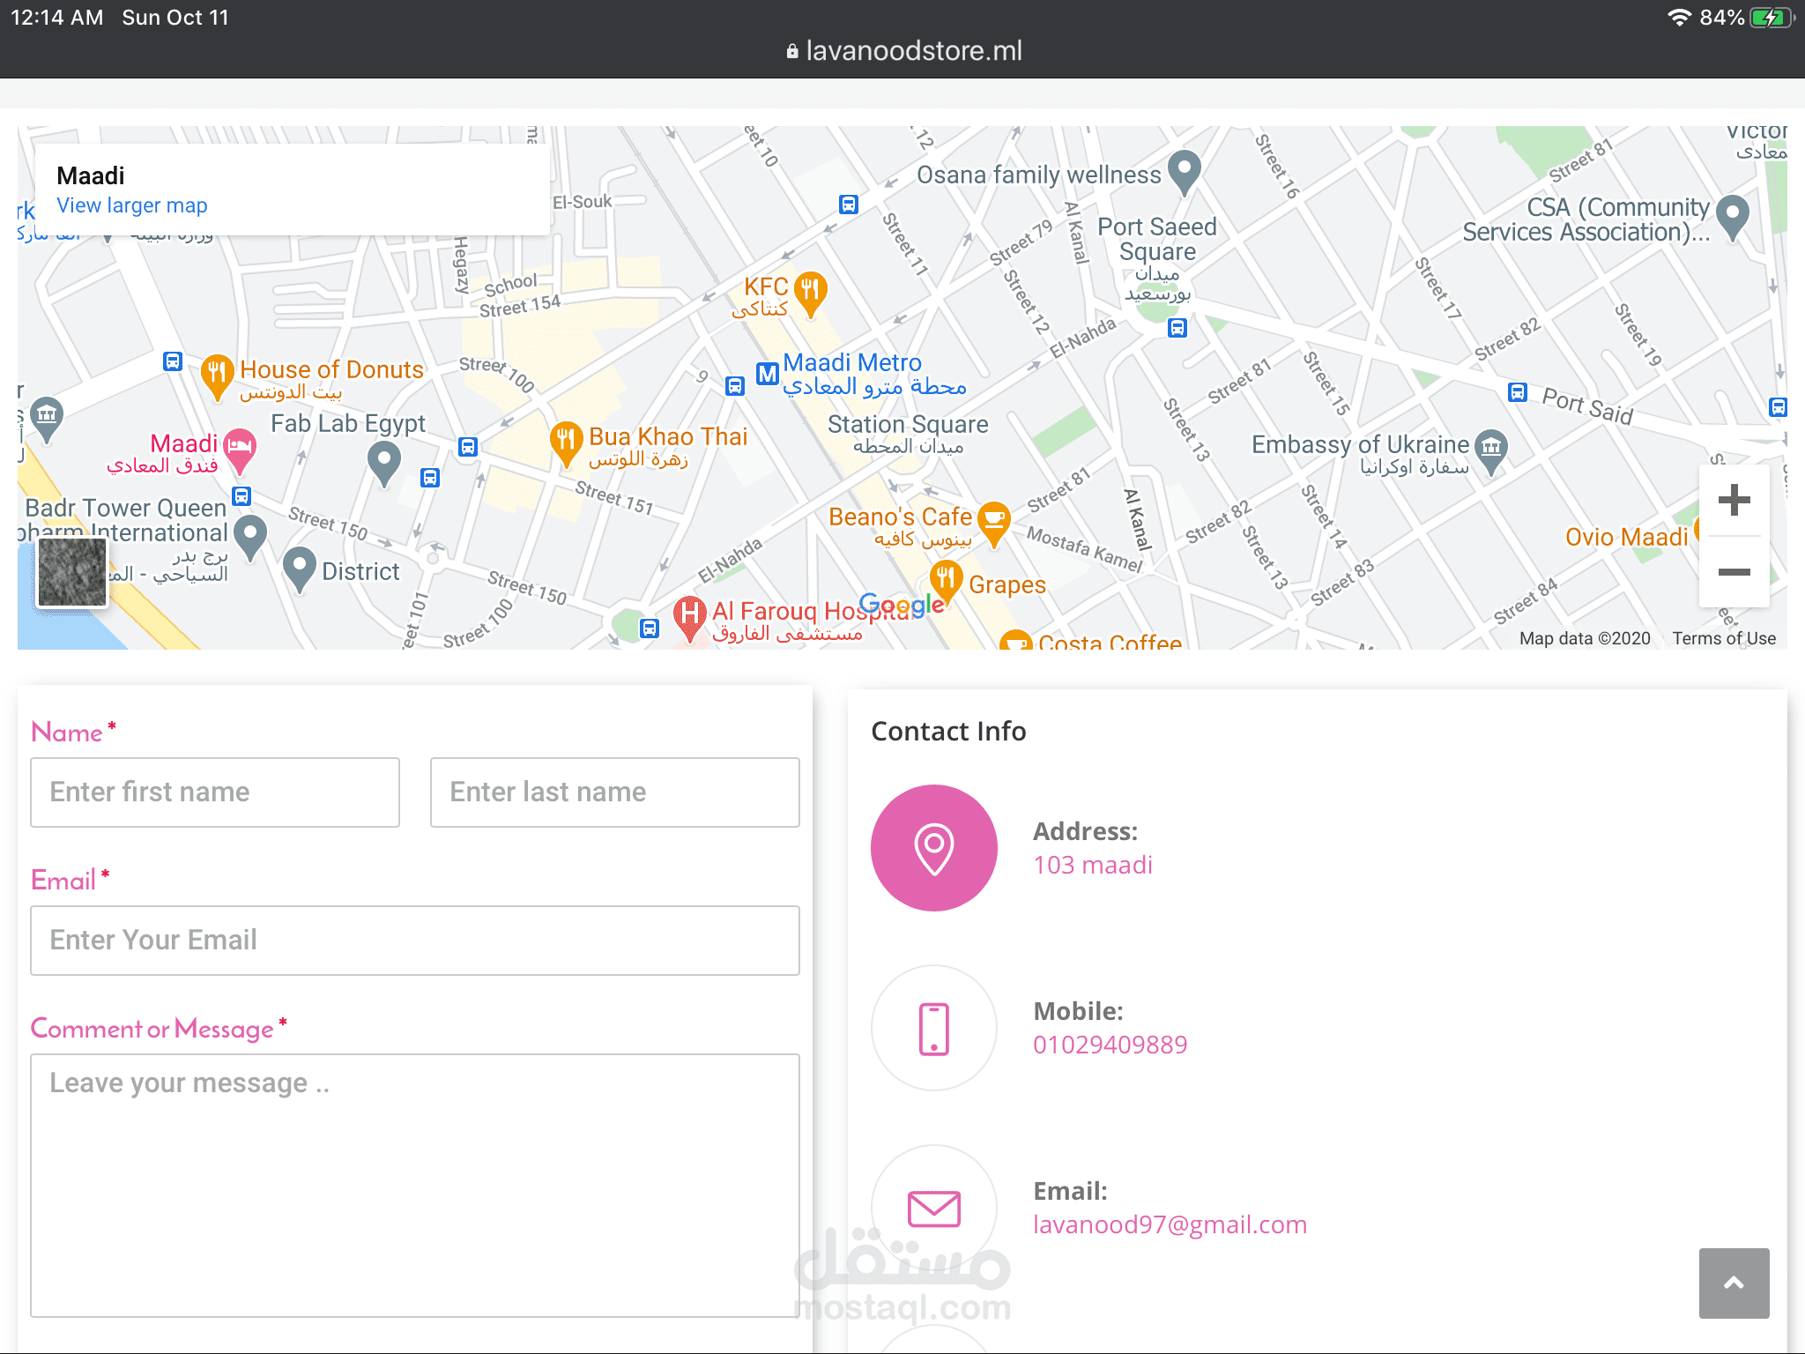Click the Al Farouq Hospital marker
The height and width of the screenshot is (1354, 1805).
(x=689, y=614)
